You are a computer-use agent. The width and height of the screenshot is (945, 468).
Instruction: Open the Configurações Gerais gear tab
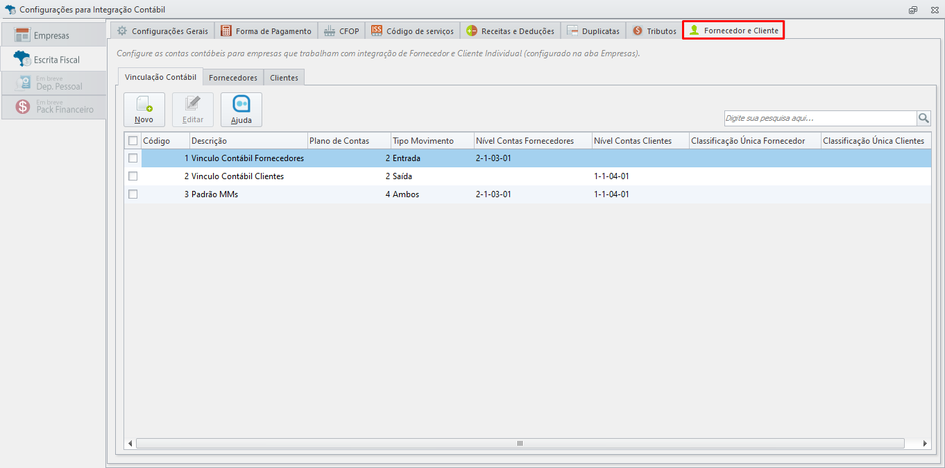pyautogui.click(x=162, y=31)
